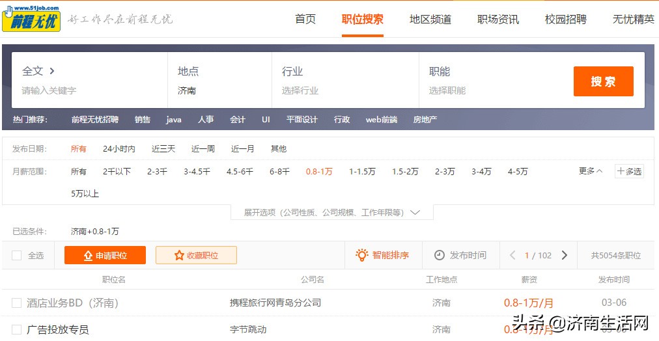Enable 多选 for salary range
This screenshot has height=341, width=659.
[x=629, y=171]
